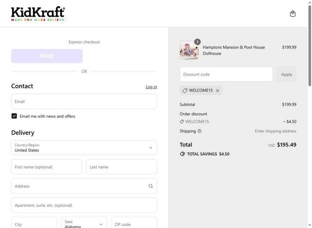
Task: Click the Hamptons Mansion dollhouse thumbnail
Action: pos(189,50)
